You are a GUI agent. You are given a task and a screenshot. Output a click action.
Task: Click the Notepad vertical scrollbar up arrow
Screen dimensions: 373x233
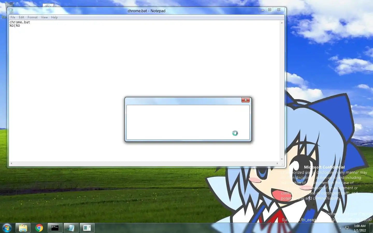(x=282, y=23)
